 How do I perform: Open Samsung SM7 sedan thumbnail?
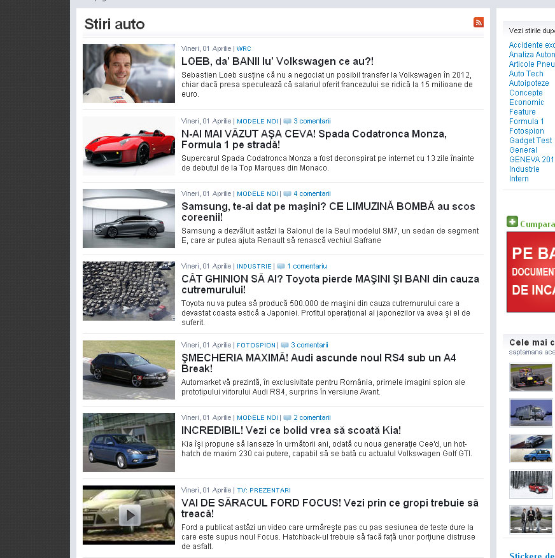coord(129,219)
